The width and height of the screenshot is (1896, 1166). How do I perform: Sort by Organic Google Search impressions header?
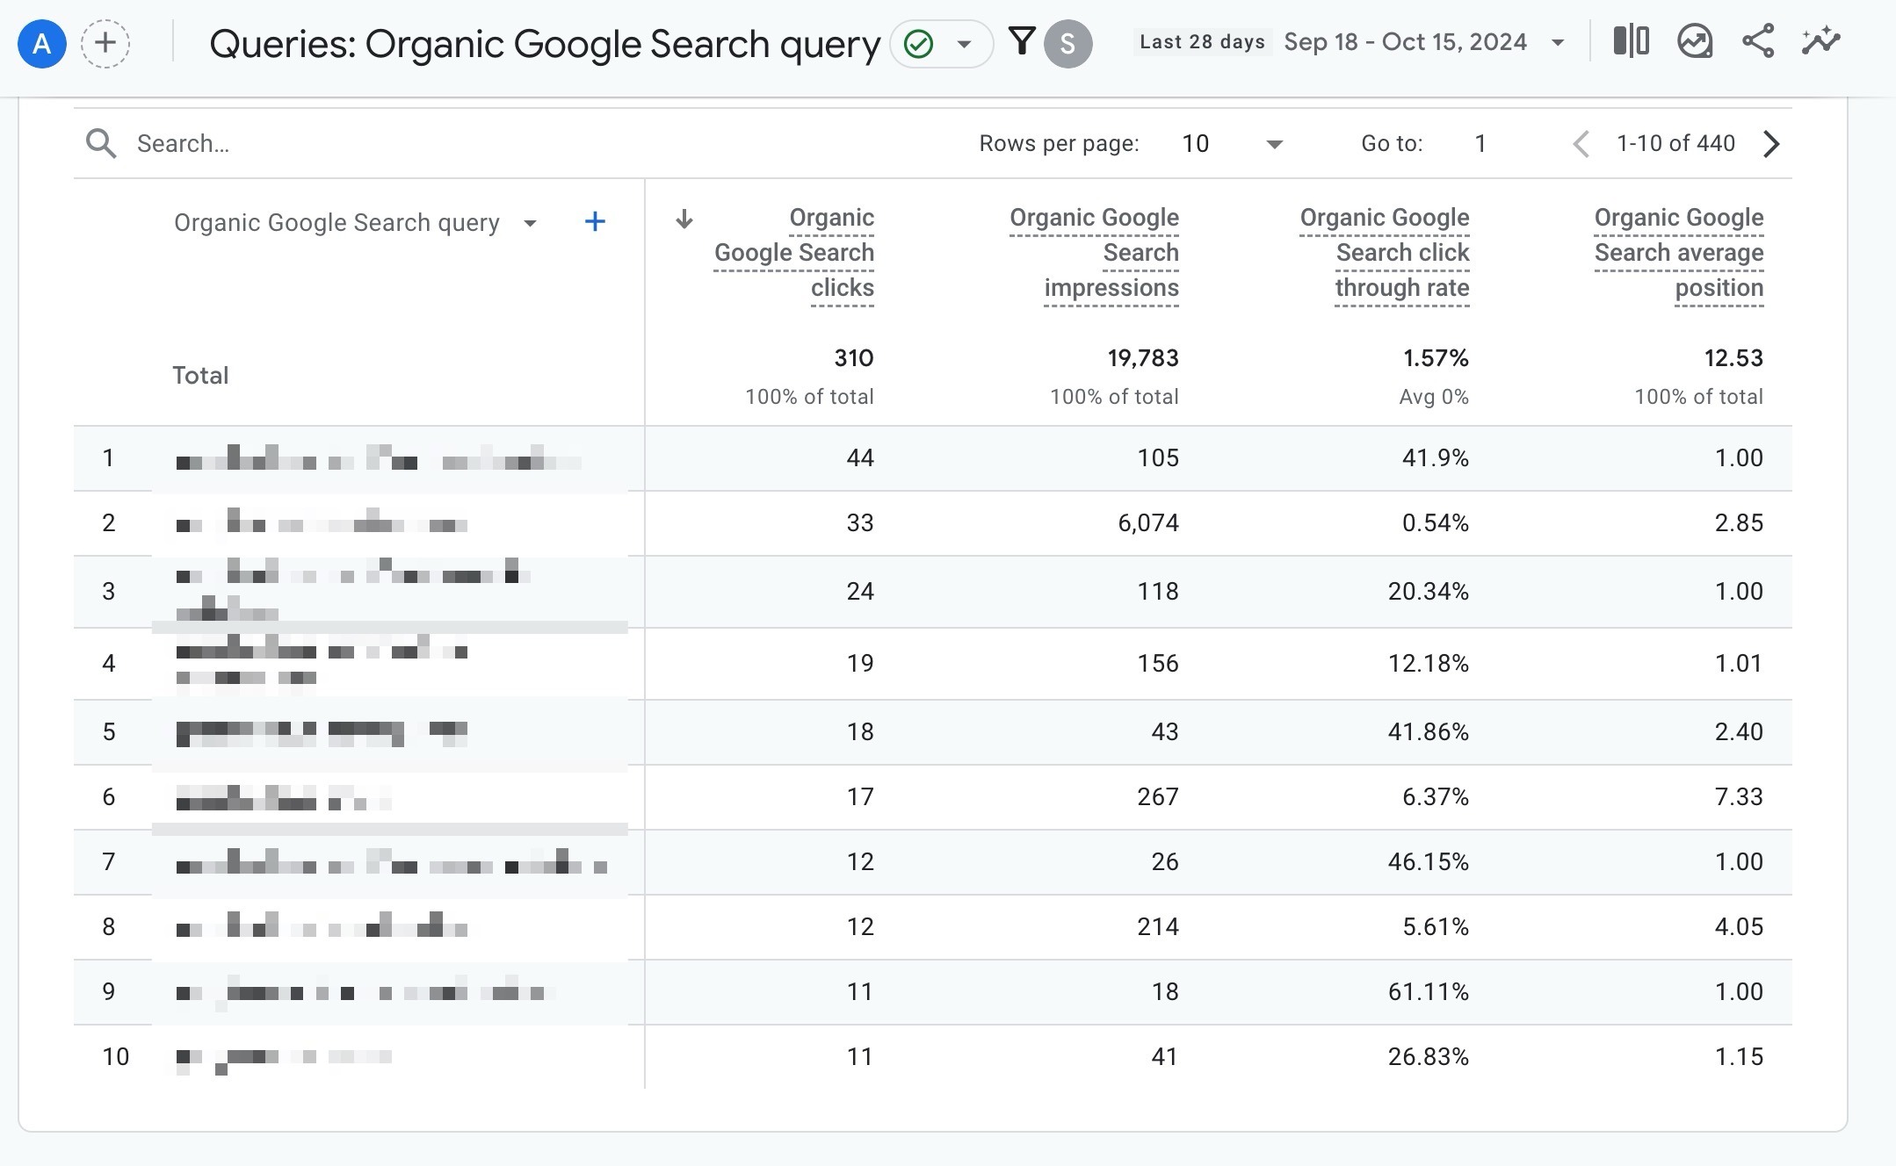click(1094, 253)
